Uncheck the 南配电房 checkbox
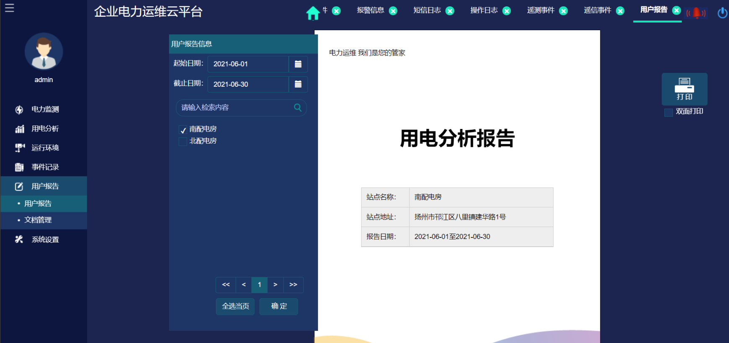This screenshot has height=343, width=729. coord(183,130)
